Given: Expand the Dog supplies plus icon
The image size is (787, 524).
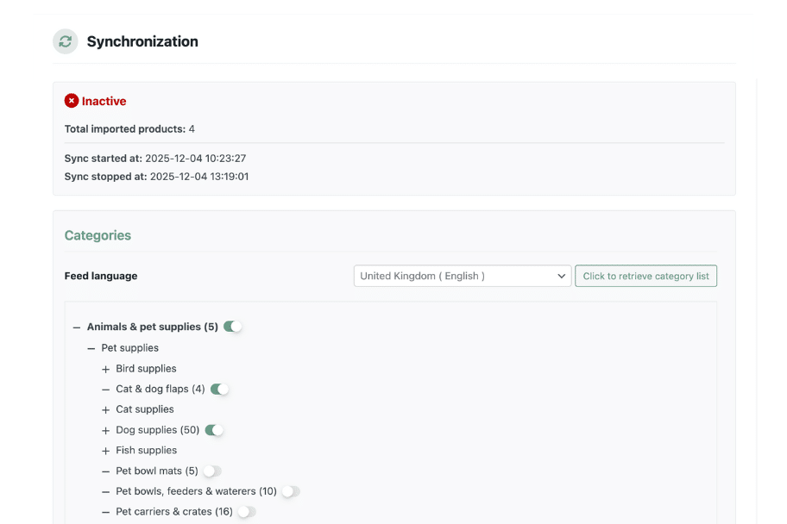Looking at the screenshot, I should click(x=106, y=430).
